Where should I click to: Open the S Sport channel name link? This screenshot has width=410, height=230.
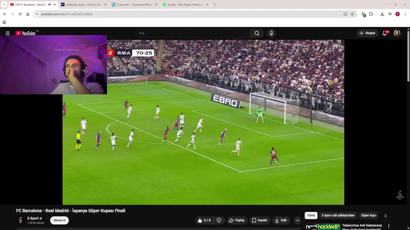click(33, 218)
